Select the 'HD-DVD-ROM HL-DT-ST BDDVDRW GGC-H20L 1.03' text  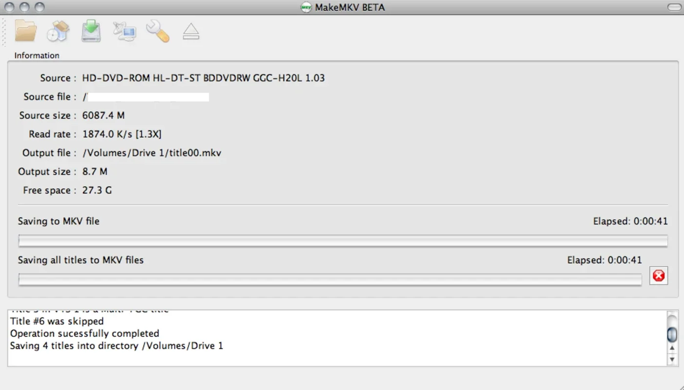point(203,78)
